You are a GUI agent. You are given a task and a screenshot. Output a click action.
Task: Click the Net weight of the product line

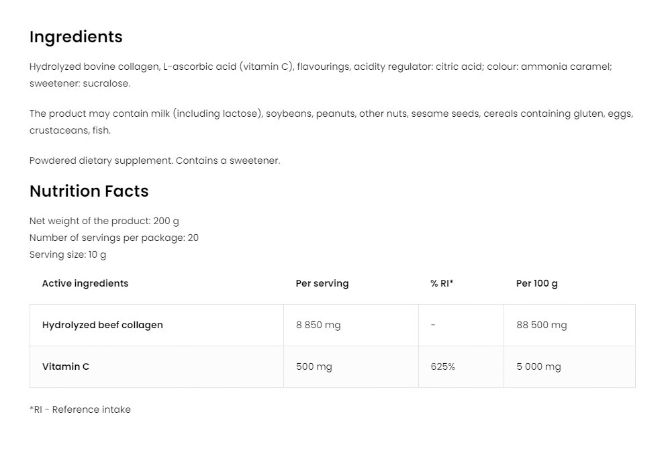pos(104,221)
